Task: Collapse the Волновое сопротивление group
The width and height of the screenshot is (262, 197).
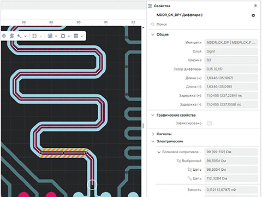Action: pyautogui.click(x=159, y=152)
